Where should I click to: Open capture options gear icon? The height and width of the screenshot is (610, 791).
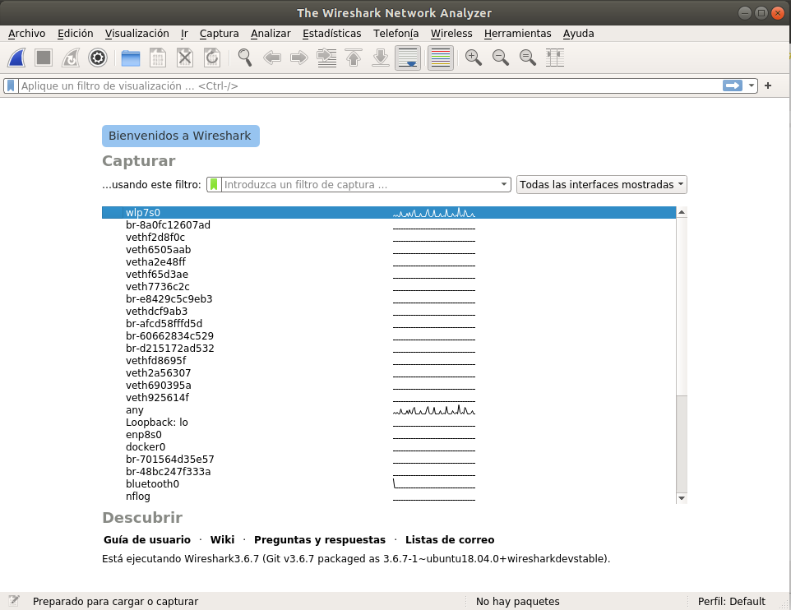97,58
